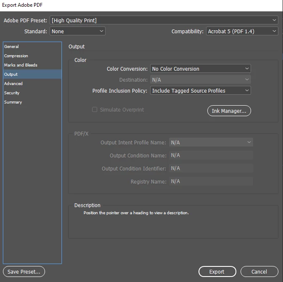The height and width of the screenshot is (282, 283).
Task: Select the Marks and Bleeds panel
Action: 32,65
